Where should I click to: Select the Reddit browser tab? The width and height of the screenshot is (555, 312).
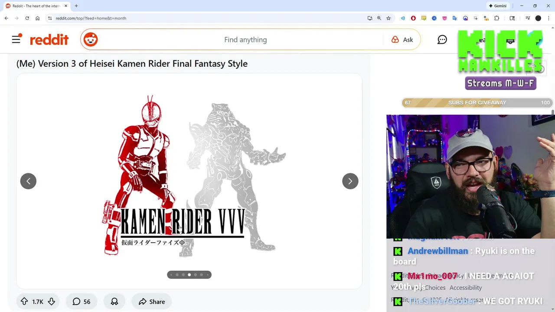36,6
